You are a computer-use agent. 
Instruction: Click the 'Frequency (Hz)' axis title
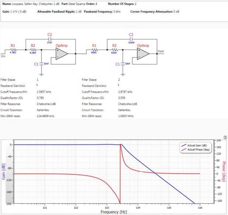point(114,212)
